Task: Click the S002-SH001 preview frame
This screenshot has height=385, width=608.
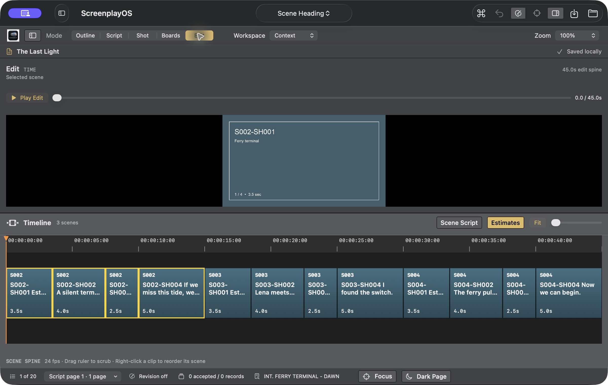Action: tap(304, 161)
